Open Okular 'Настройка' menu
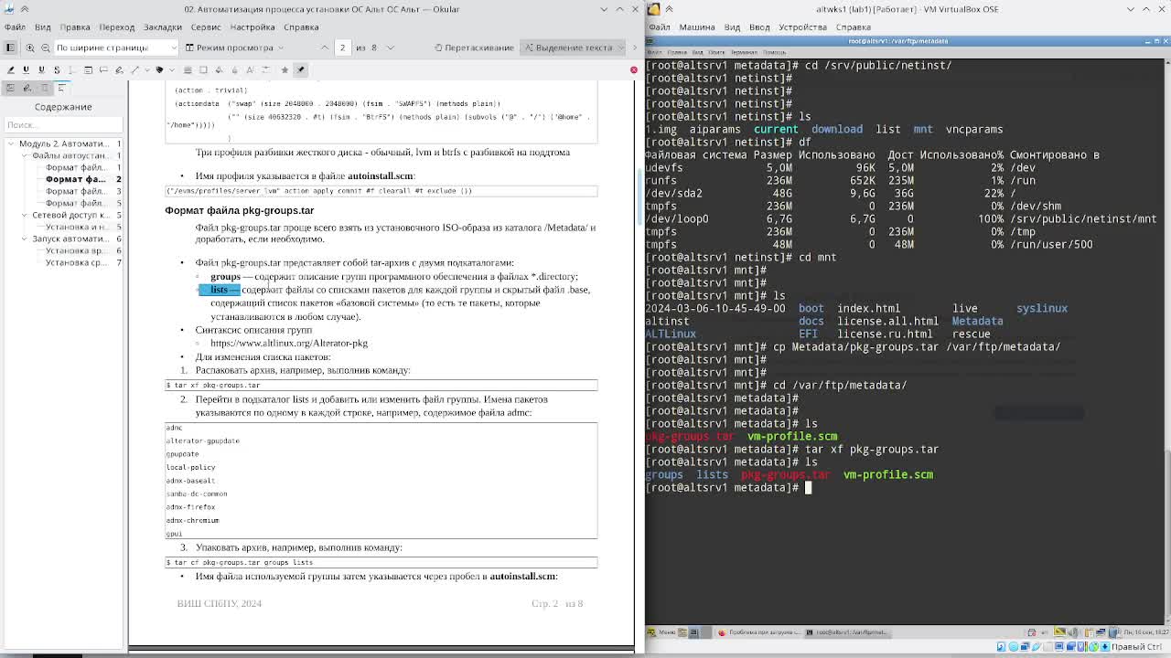This screenshot has width=1171, height=658. [x=252, y=27]
